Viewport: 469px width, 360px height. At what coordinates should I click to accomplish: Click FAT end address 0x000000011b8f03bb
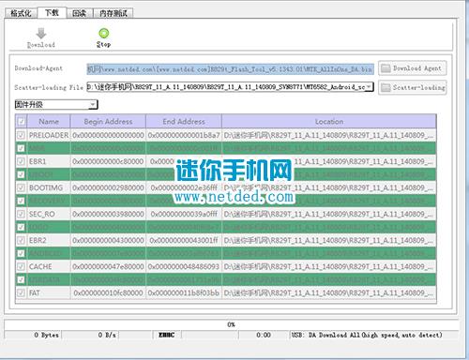pyautogui.click(x=184, y=292)
